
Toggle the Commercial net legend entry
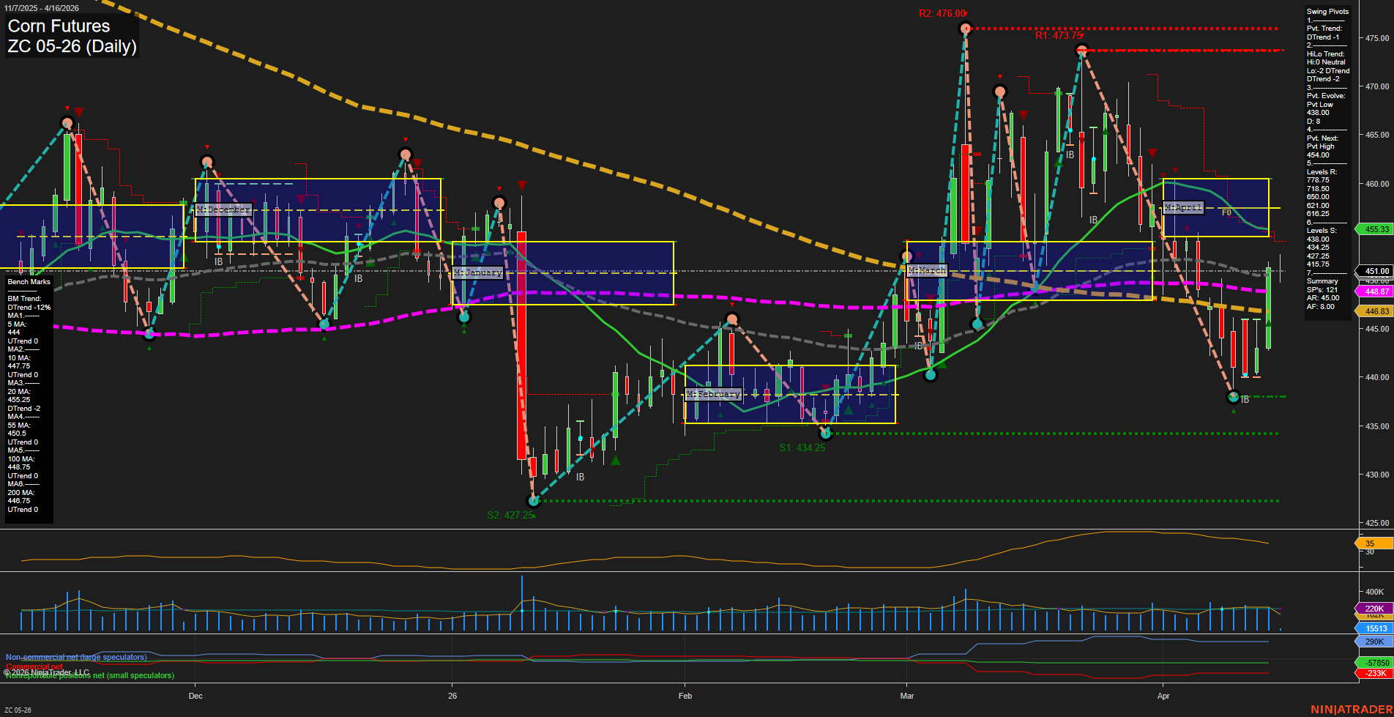[x=35, y=666]
